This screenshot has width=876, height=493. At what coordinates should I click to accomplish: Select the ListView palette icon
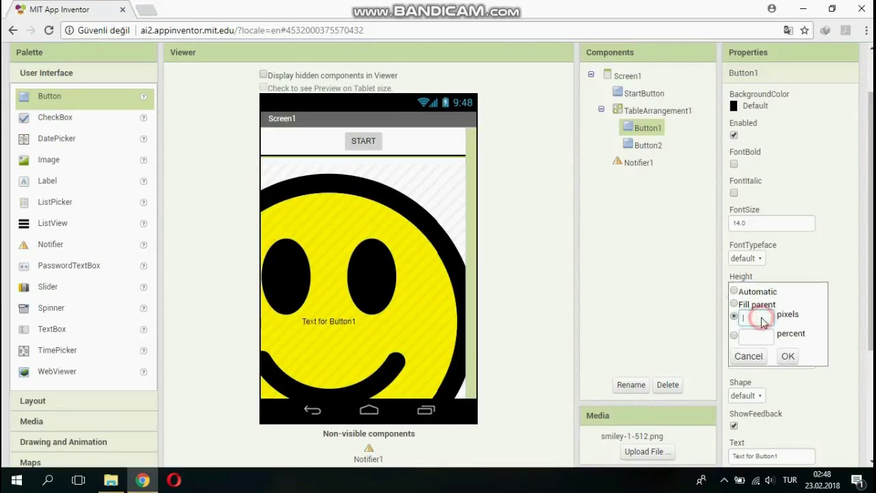coord(24,224)
